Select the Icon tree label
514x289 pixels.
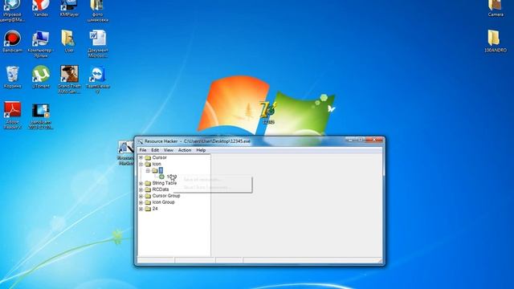[x=157, y=164]
